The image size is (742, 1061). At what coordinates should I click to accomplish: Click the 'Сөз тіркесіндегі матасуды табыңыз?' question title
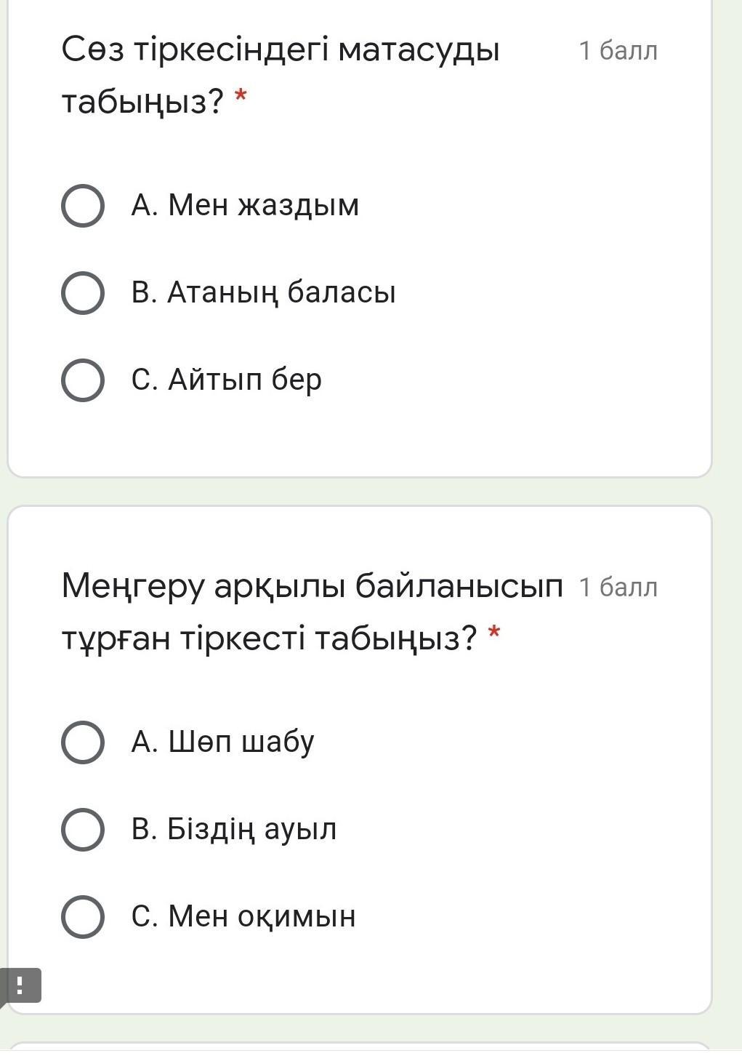[x=280, y=76]
